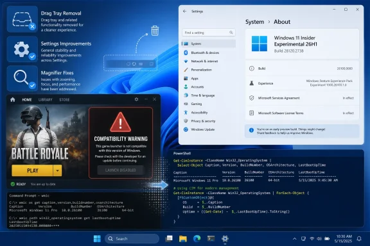Switch to the LIBRARY tab in launcher
370x246 pixels.
46,100
